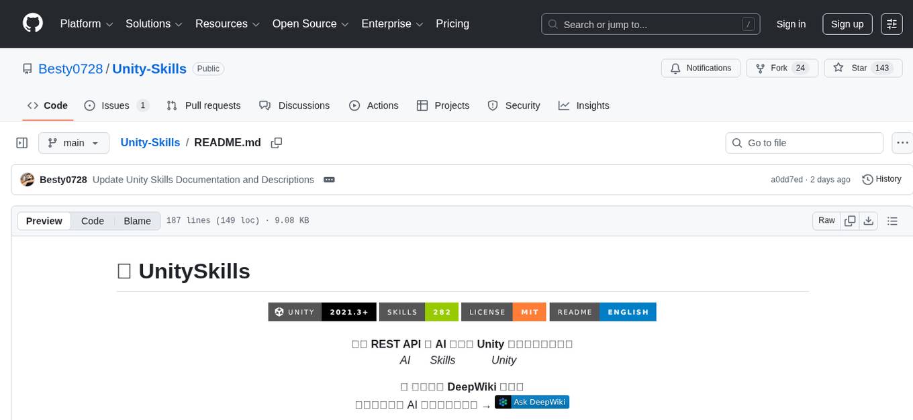Viewport: 913px width, 420px height.
Task: Focus the Go to file field
Action: [x=804, y=143]
